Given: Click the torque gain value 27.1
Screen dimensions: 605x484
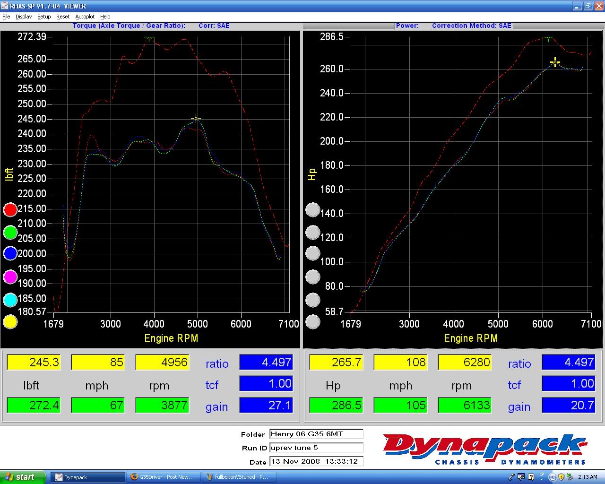Looking at the screenshot, I should tap(266, 405).
